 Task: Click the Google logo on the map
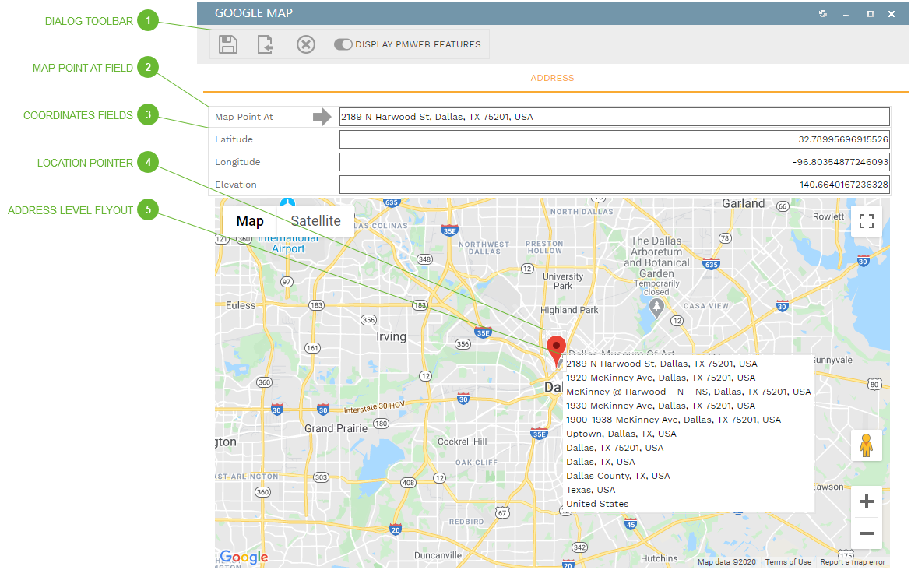(x=243, y=557)
